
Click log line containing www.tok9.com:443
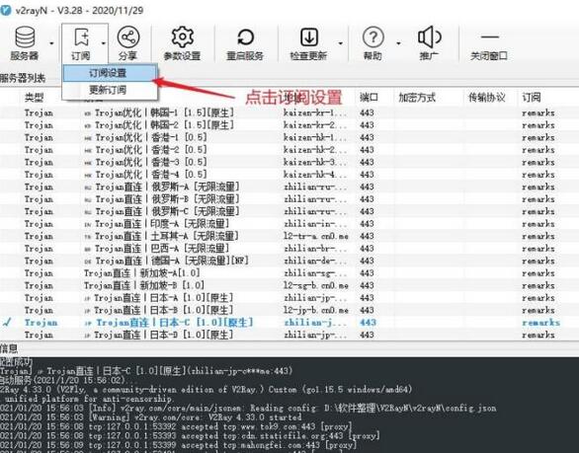click(x=176, y=426)
